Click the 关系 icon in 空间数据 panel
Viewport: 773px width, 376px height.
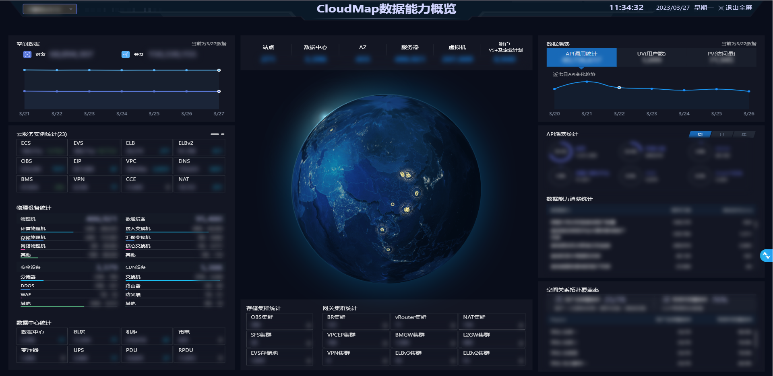[x=125, y=54]
